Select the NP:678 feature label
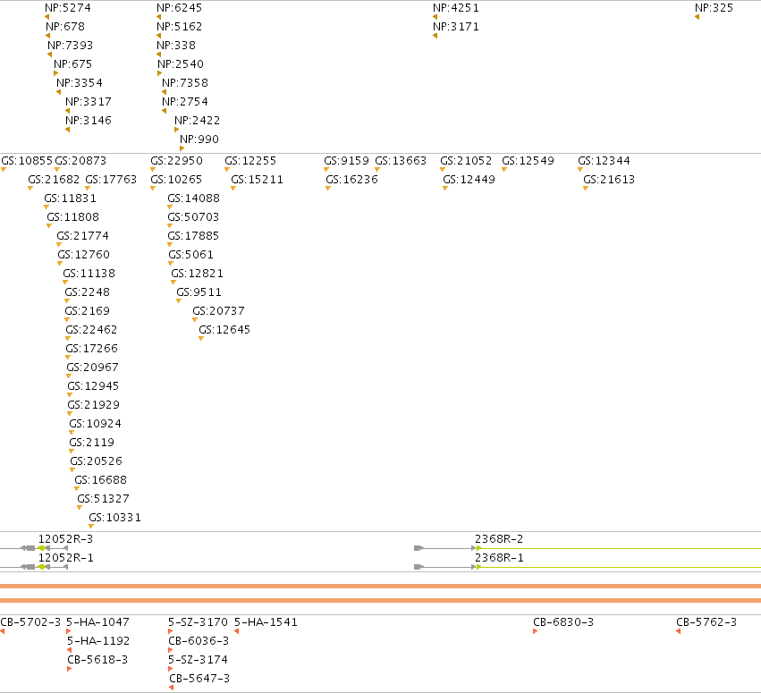This screenshot has width=761, height=693. (65, 27)
